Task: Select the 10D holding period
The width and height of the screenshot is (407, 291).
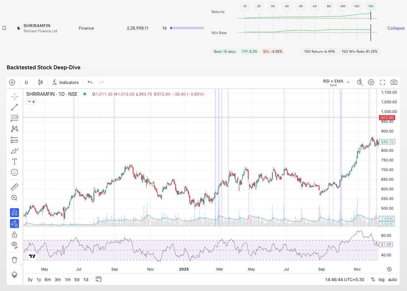Action: (x=343, y=6)
